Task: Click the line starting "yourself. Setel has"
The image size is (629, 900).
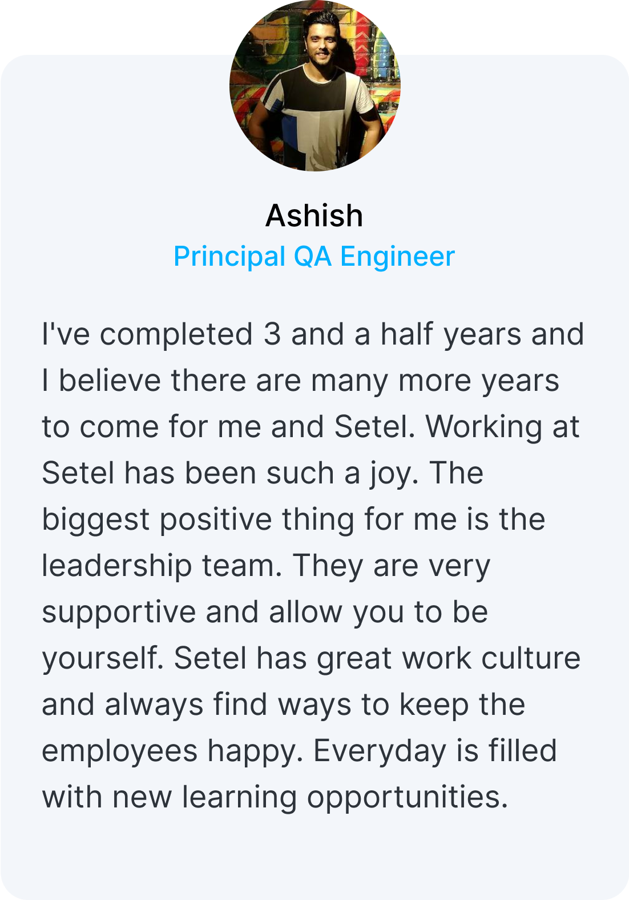Action: pos(311,658)
